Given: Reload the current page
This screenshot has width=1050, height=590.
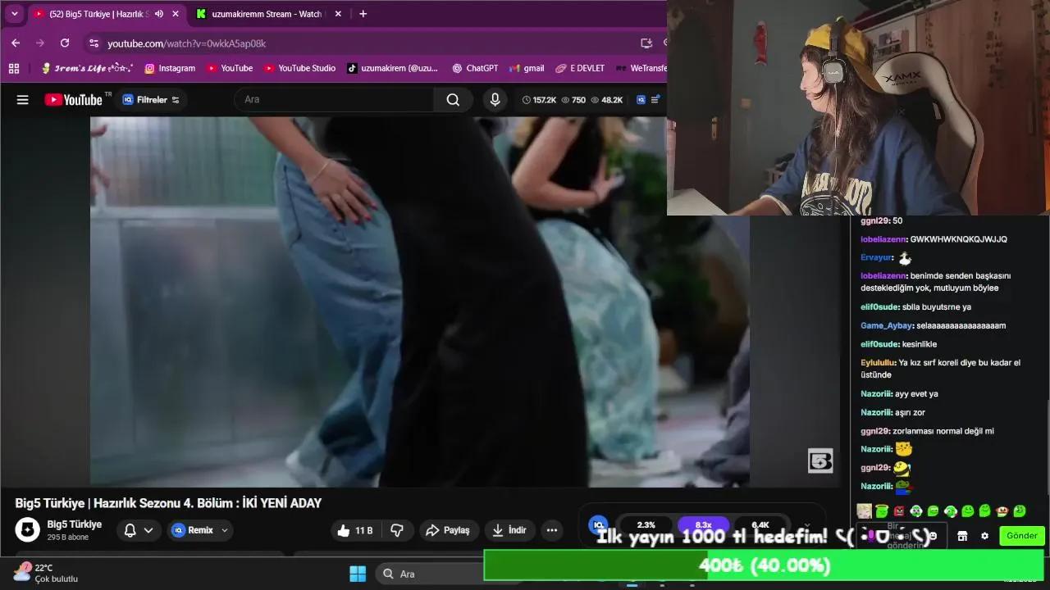Looking at the screenshot, I should click(65, 43).
